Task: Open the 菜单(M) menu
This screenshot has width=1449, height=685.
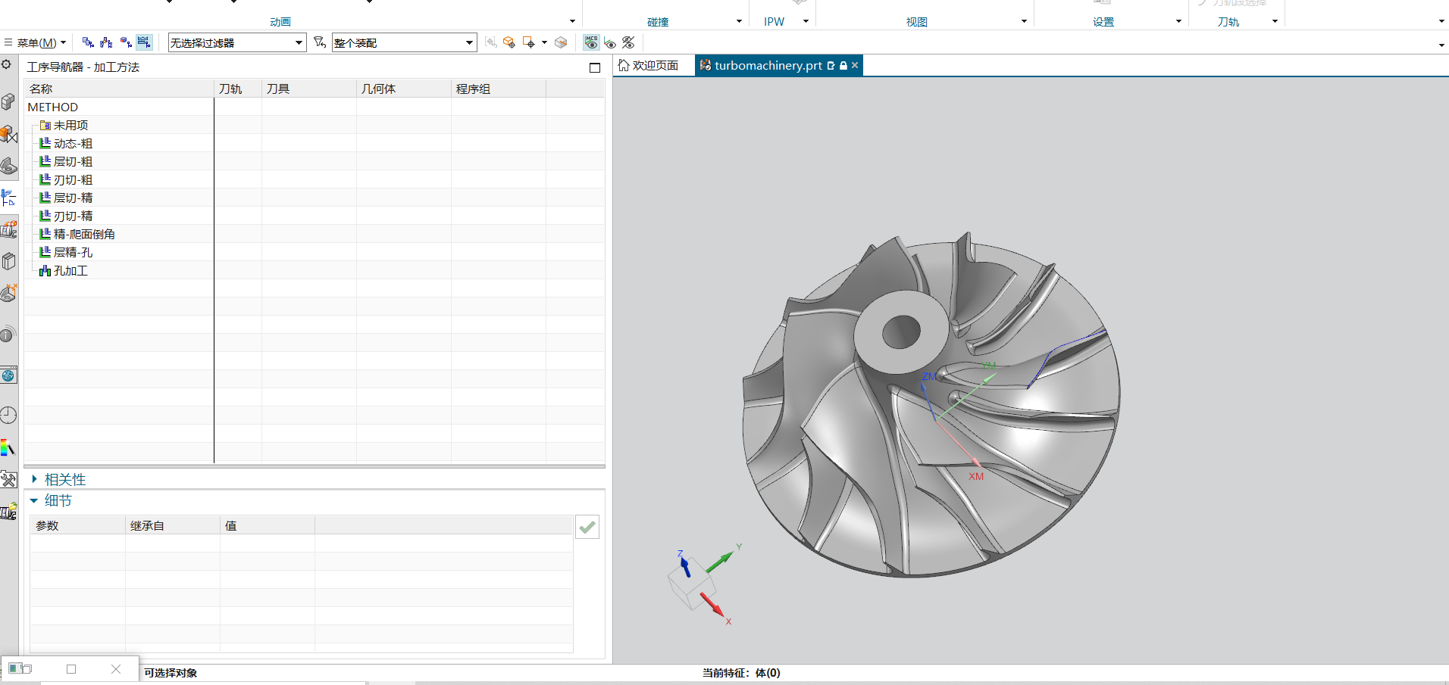Action: point(36,42)
